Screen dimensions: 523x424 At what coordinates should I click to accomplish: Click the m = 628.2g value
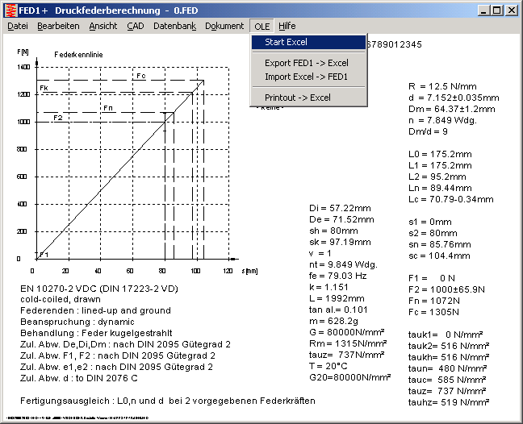pyautogui.click(x=333, y=321)
